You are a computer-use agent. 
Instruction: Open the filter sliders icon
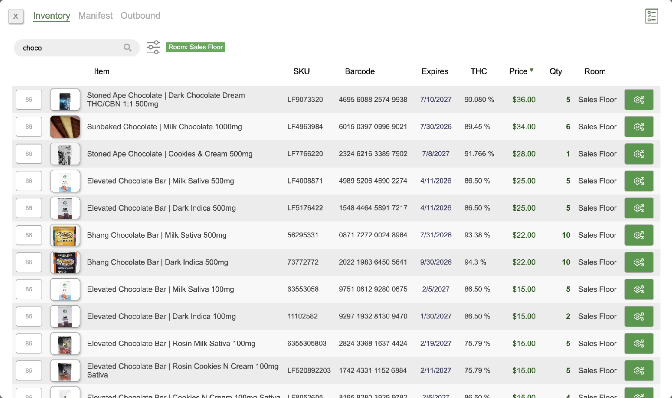(x=153, y=47)
